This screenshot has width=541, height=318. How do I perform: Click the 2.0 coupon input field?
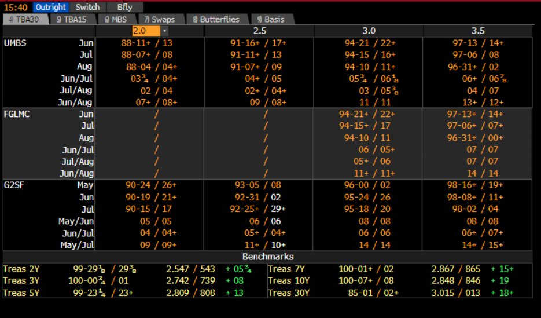pyautogui.click(x=146, y=31)
